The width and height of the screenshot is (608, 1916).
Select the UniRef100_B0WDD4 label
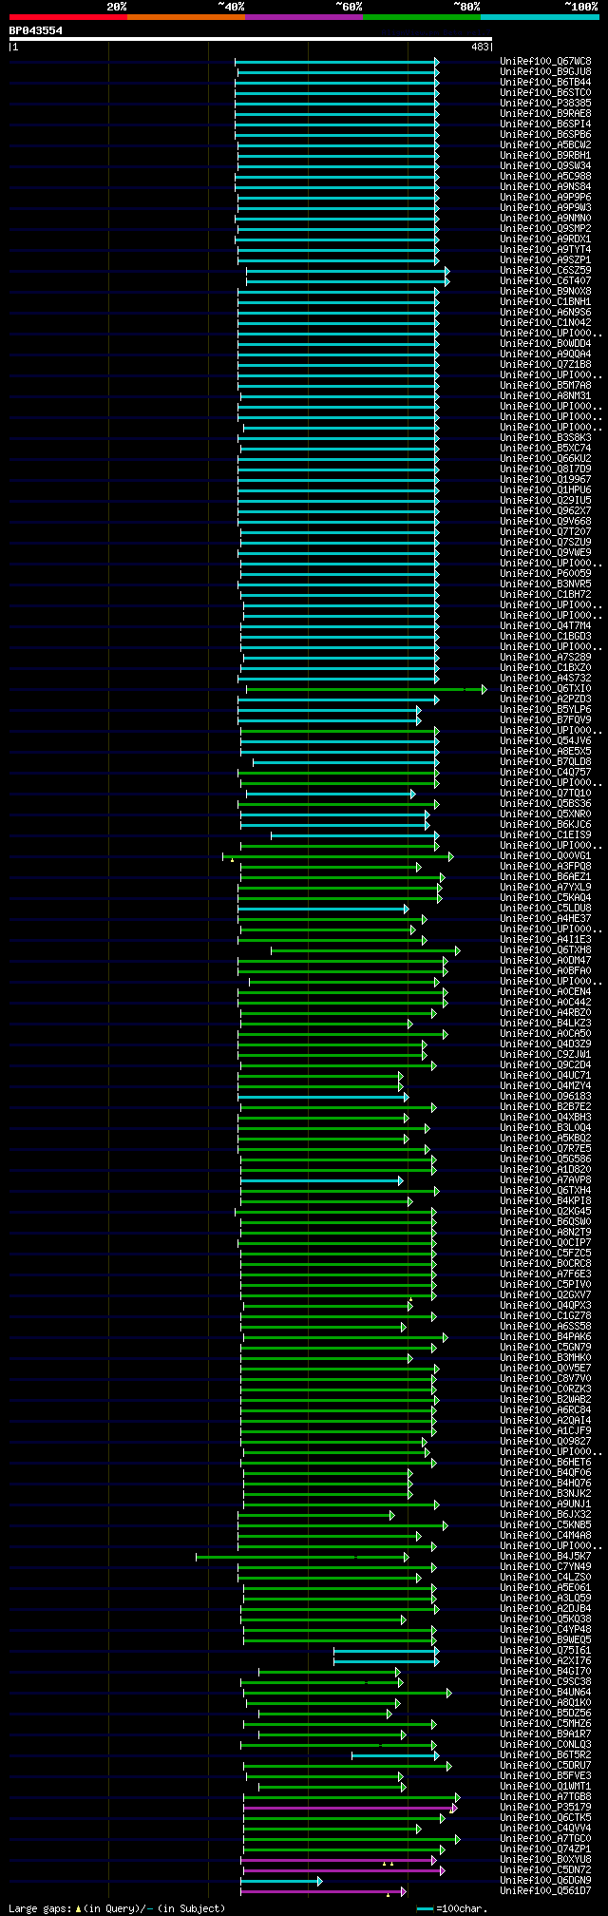point(545,343)
